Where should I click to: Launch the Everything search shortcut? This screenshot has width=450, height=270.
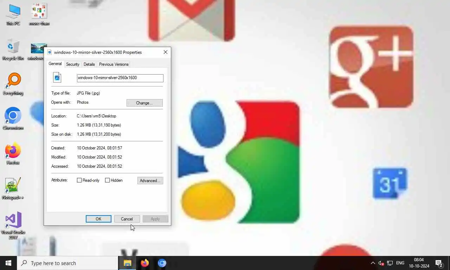point(13,84)
